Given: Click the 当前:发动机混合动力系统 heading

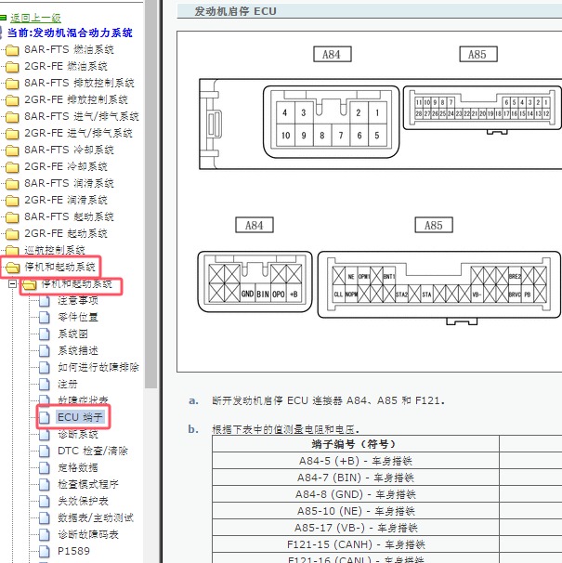Looking at the screenshot, I should pos(70,33).
